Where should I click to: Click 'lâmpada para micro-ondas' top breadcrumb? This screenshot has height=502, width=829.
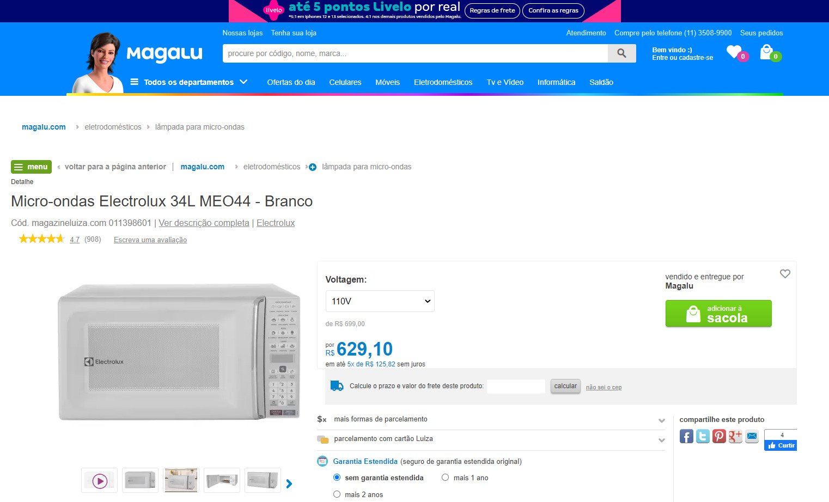tap(200, 127)
